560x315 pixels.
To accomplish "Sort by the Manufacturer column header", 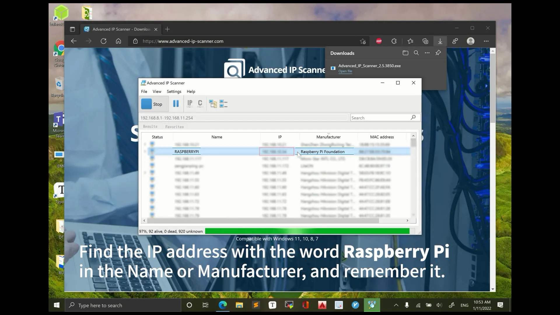I will point(328,137).
